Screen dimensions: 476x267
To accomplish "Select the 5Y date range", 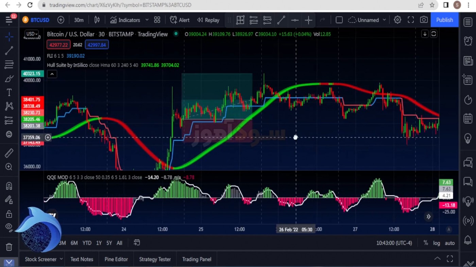I will pyautogui.click(x=109, y=243).
